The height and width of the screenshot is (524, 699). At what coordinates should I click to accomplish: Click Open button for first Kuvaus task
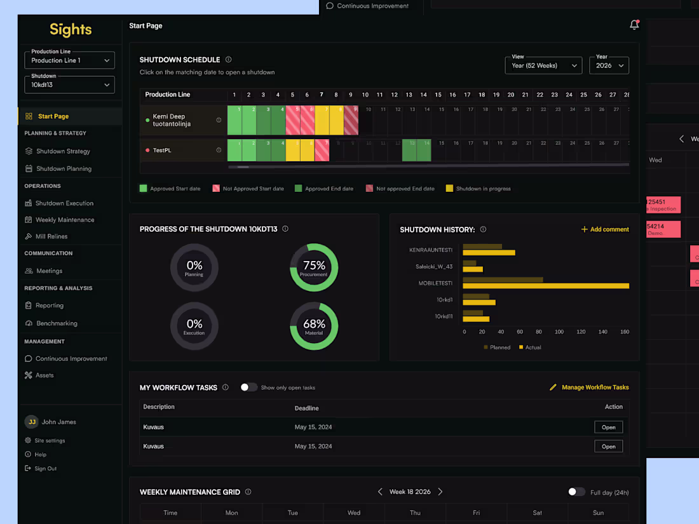[609, 427]
